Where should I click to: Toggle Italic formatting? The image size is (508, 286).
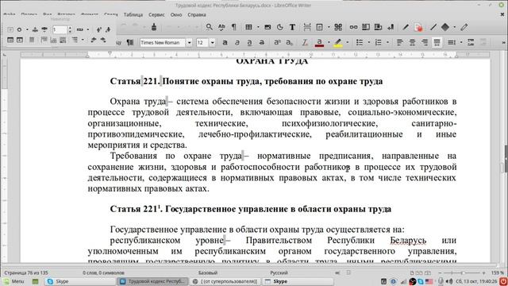(237, 42)
